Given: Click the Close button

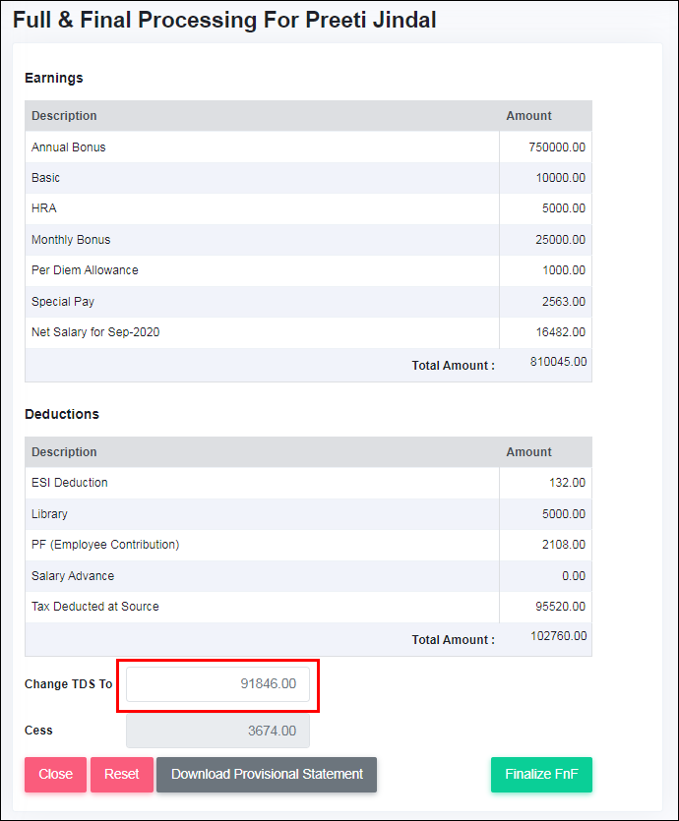Looking at the screenshot, I should 55,775.
